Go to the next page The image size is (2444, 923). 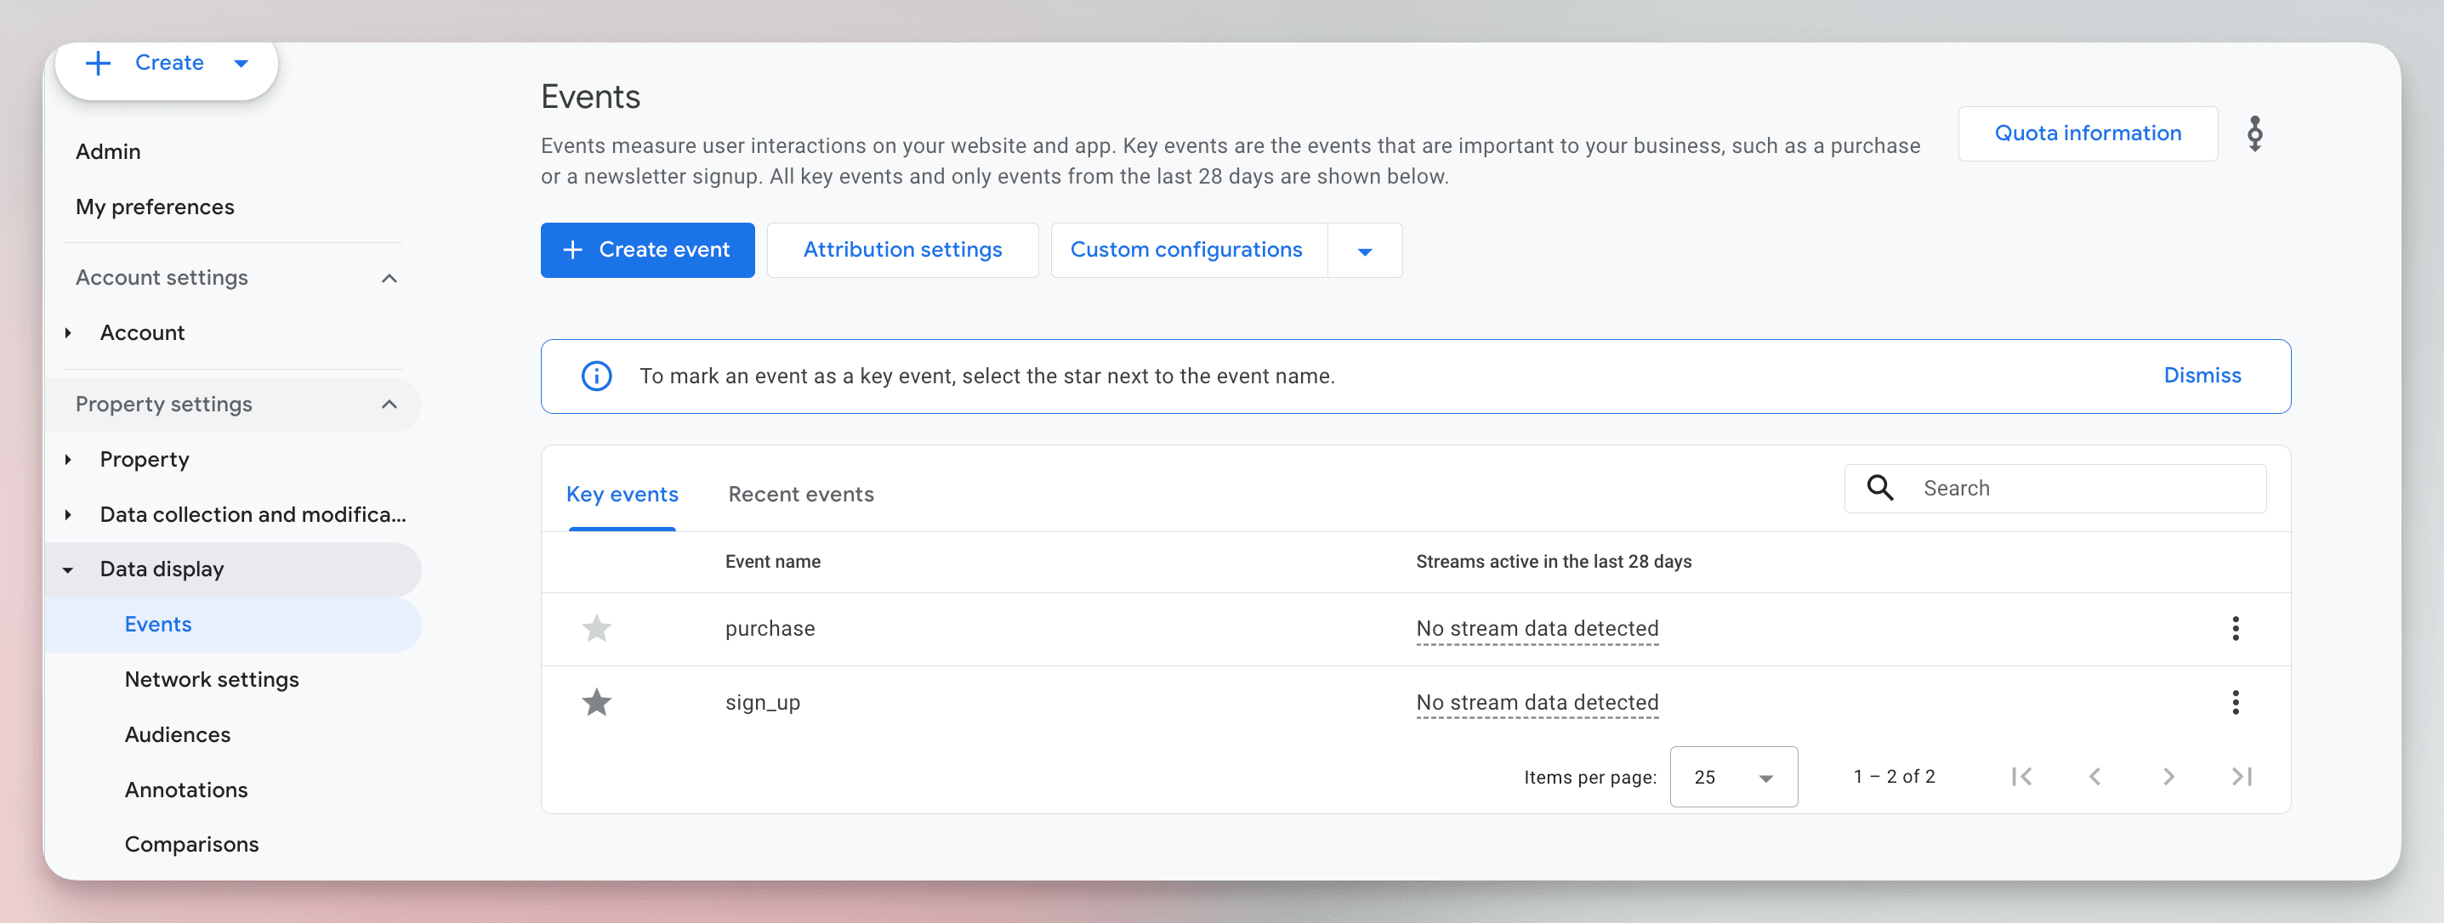[2168, 776]
